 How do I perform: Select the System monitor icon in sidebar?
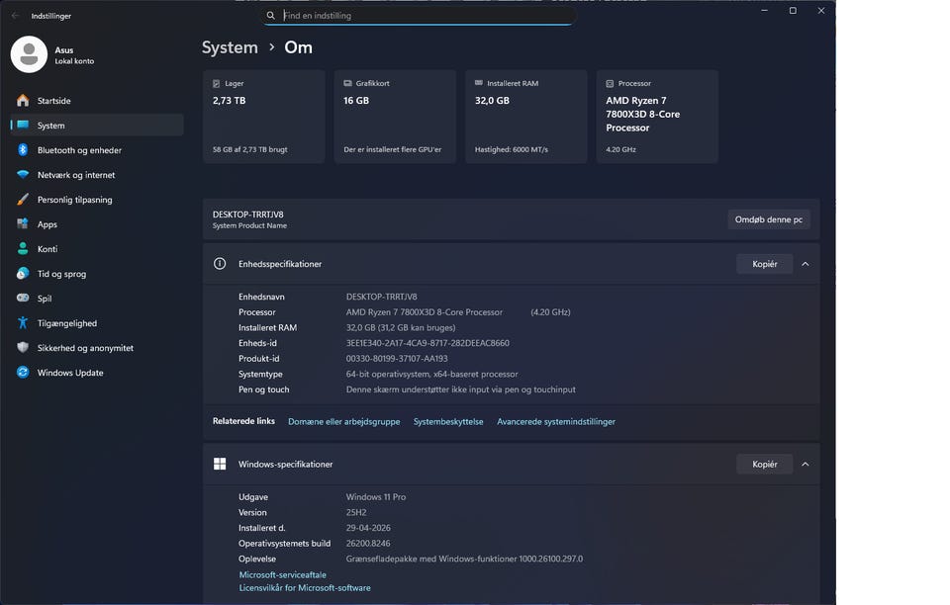tap(23, 126)
